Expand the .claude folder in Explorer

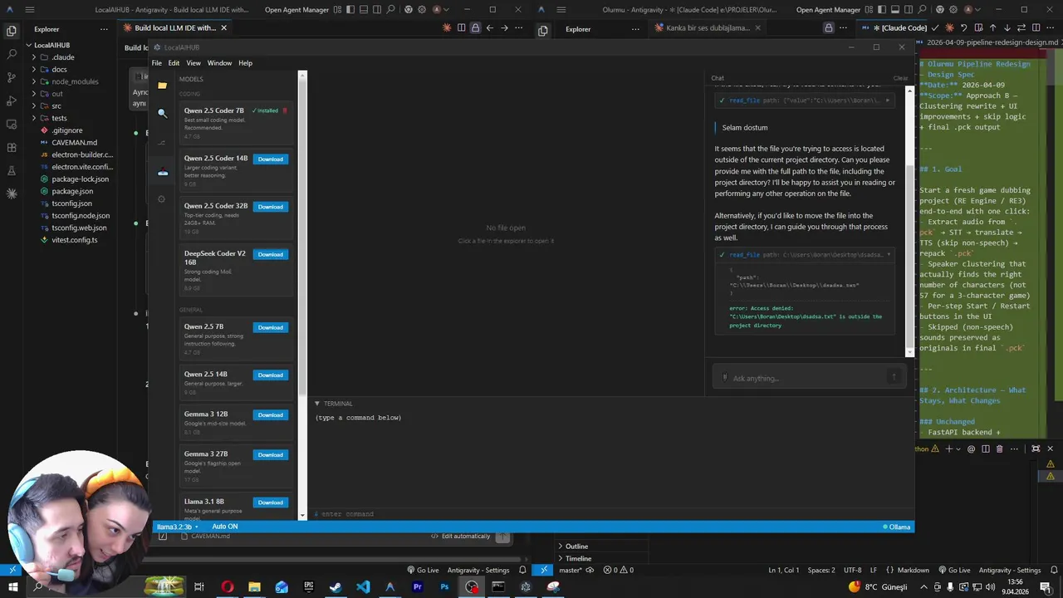tap(62, 57)
